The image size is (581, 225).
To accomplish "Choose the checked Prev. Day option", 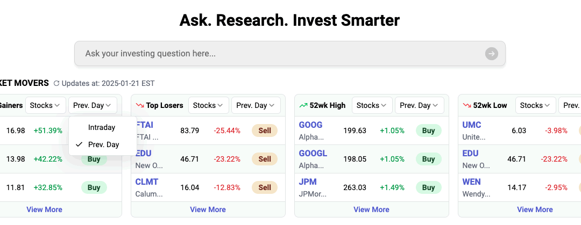I will 103,144.
